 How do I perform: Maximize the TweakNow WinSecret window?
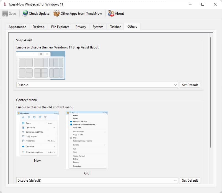point(203,4)
